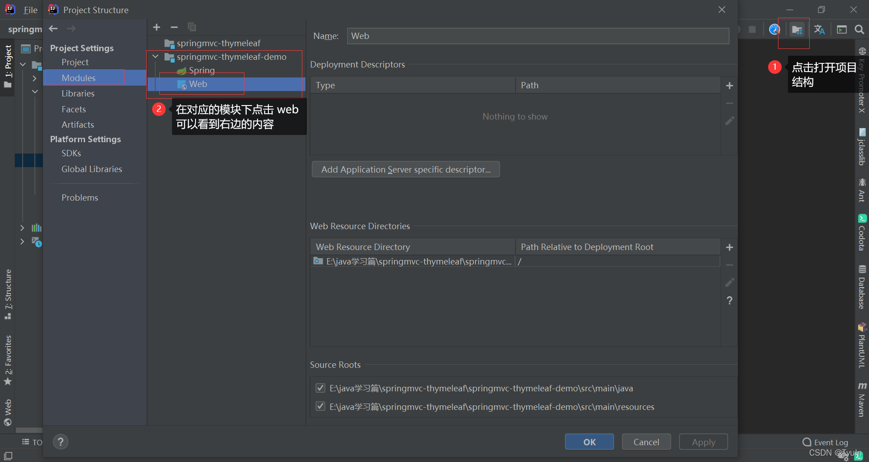Screen dimensions: 869x462
Task: Click the facet Name input field
Action: click(538, 36)
